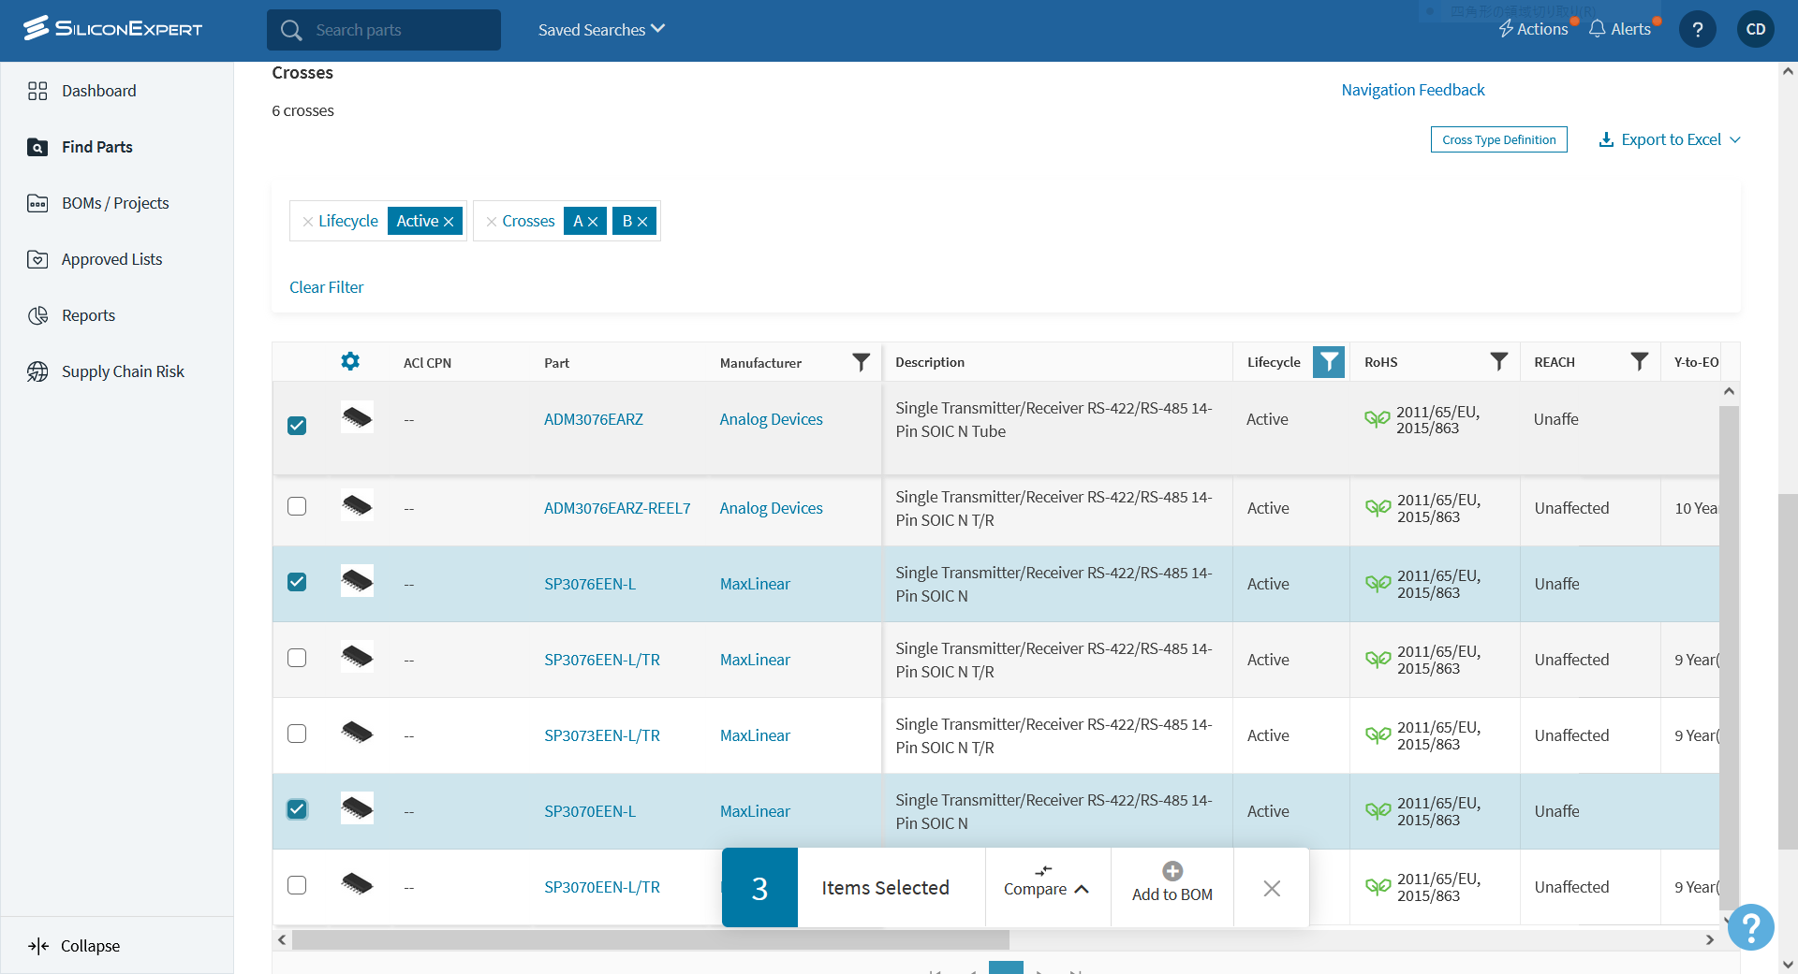Remove the A crosses filter chip
Screen dimensions: 1798x974
coord(593,222)
